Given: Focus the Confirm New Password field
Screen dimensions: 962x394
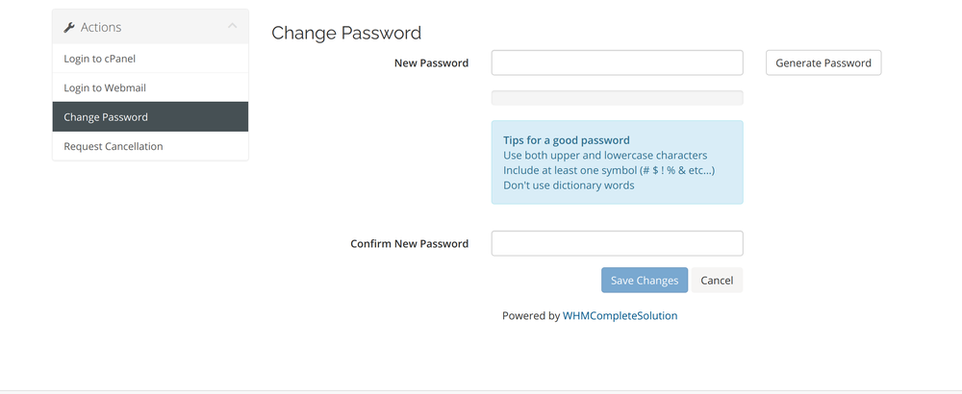Looking at the screenshot, I should (618, 243).
